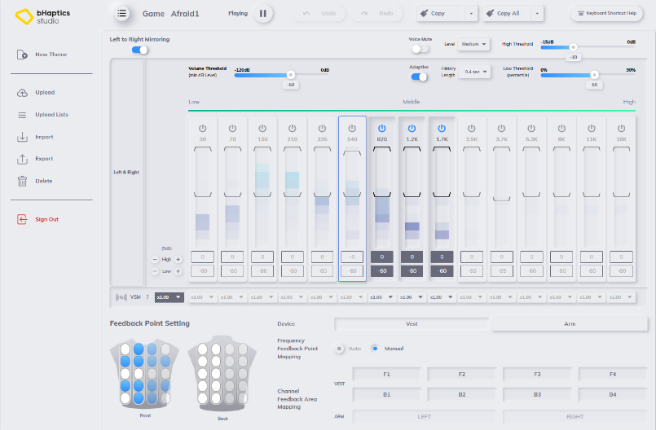Image resolution: width=656 pixels, height=430 pixels.
Task: Click the hamburger list icon beside Game
Action: [121, 13]
